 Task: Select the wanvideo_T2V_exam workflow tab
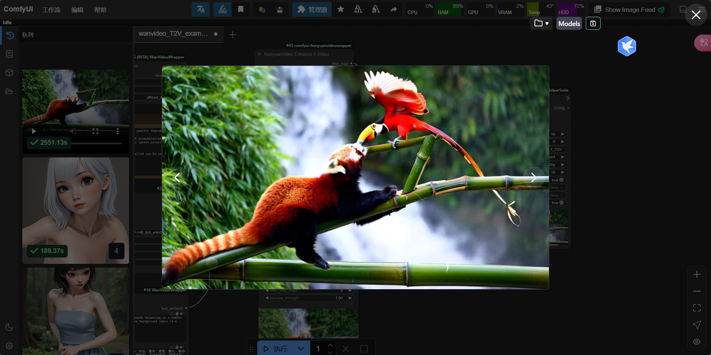coord(178,34)
